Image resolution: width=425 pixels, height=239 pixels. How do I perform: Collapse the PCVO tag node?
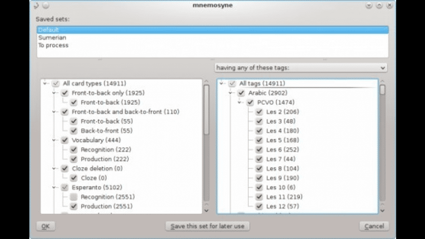pyautogui.click(x=239, y=102)
